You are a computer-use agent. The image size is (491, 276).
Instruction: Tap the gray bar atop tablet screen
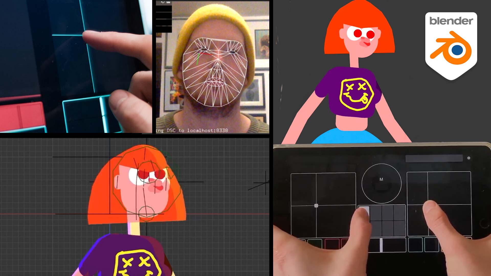pos(434,158)
